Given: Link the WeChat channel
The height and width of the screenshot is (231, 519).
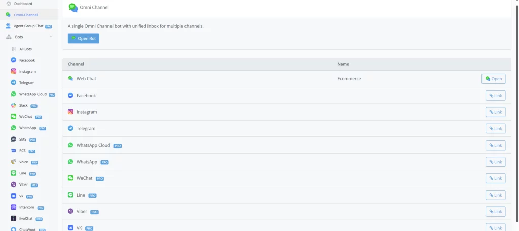Looking at the screenshot, I should [x=496, y=178].
